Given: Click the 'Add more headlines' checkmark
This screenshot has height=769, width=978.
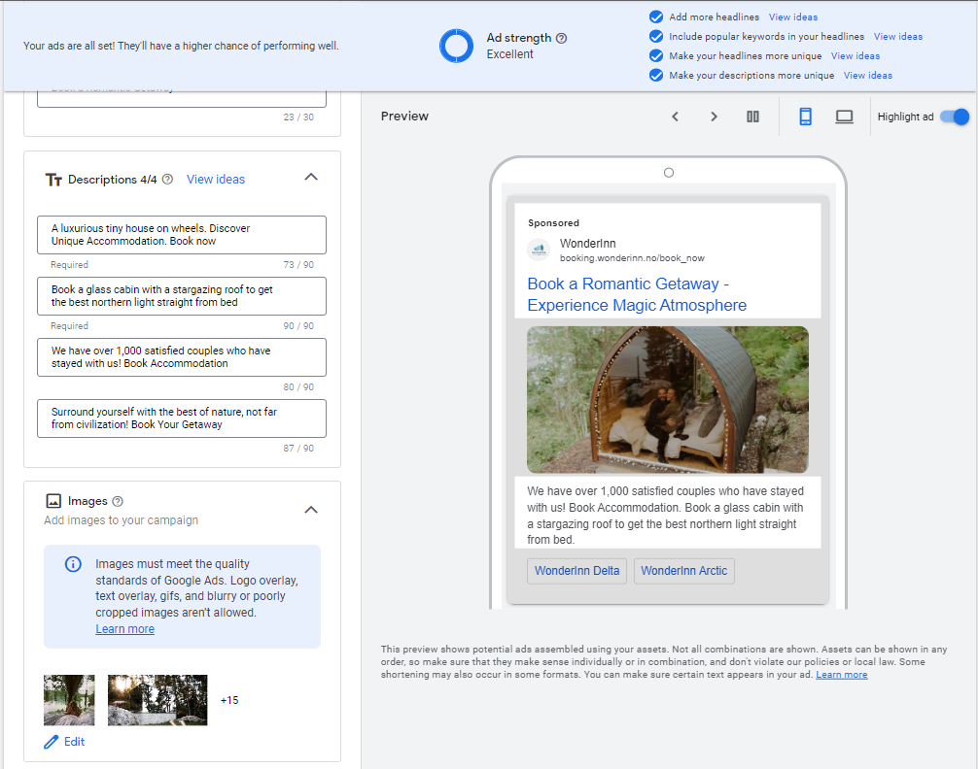Looking at the screenshot, I should [656, 17].
